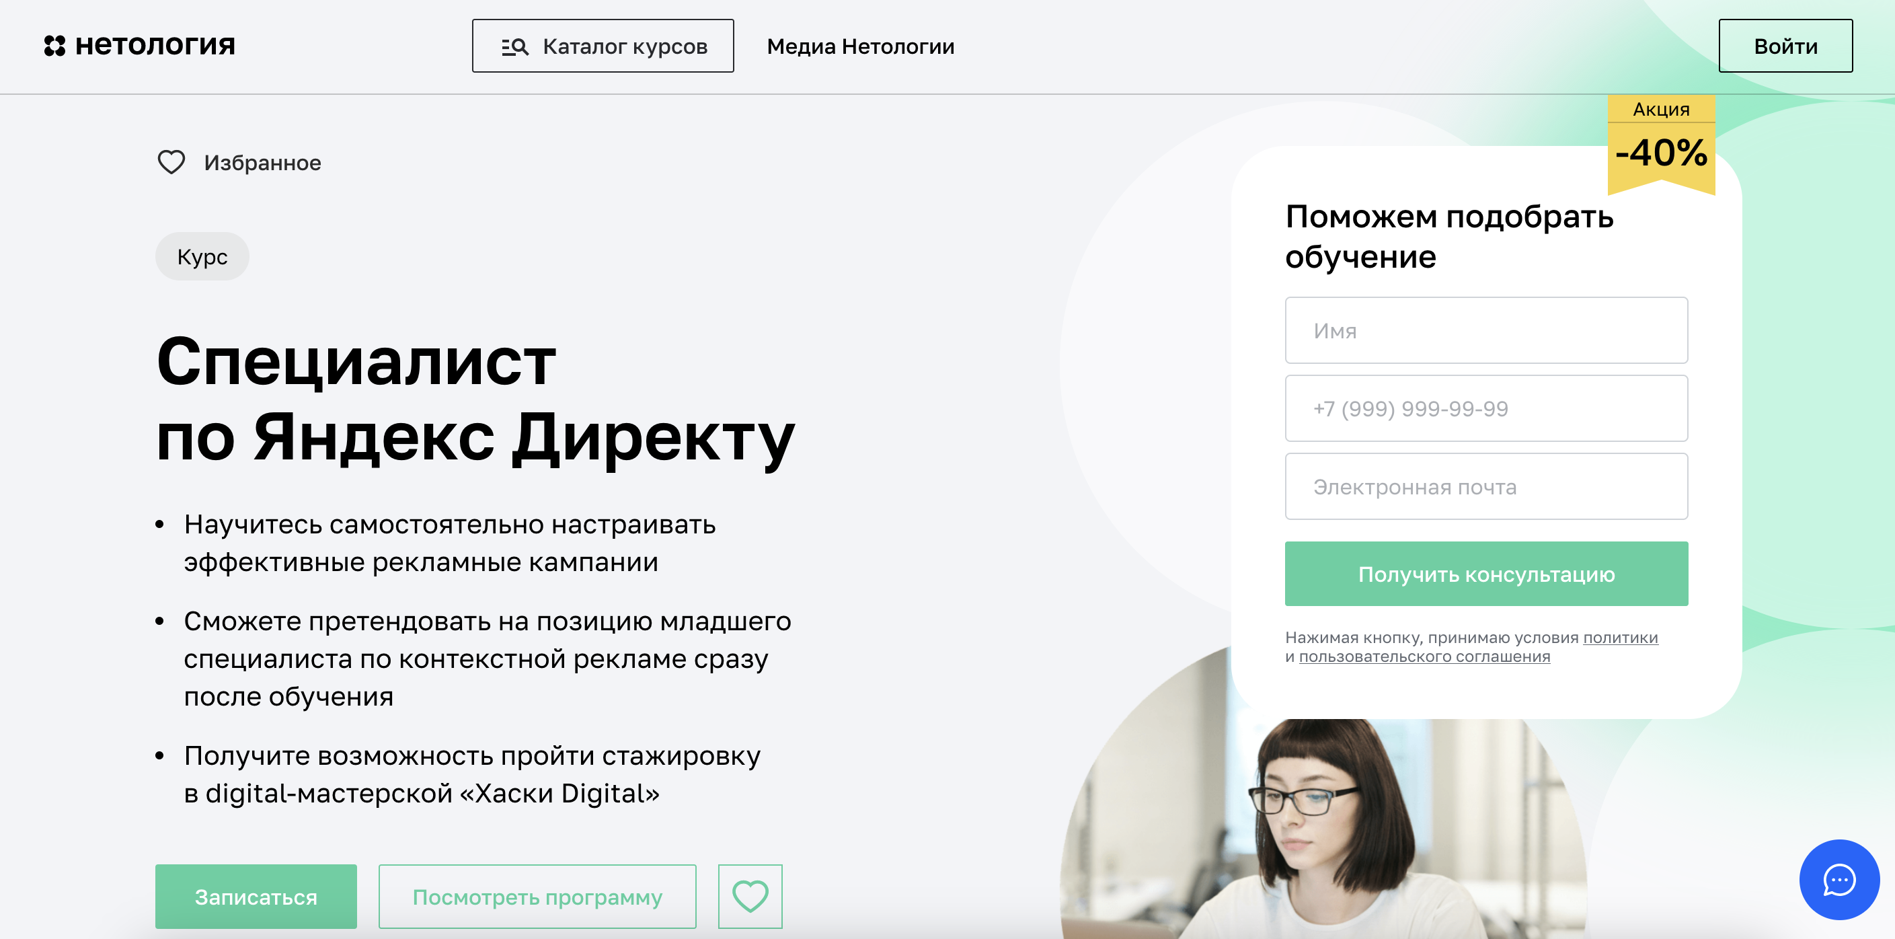1895x939 pixels.
Task: Open the chat support bubble
Action: coord(1839,879)
